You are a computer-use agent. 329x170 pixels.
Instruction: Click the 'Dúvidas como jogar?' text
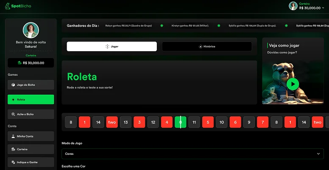click(x=282, y=52)
